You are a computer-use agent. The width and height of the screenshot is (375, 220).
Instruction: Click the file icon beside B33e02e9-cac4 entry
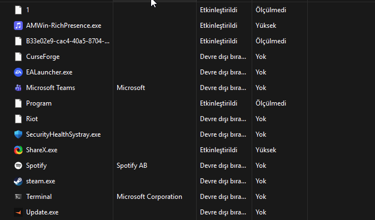18,41
